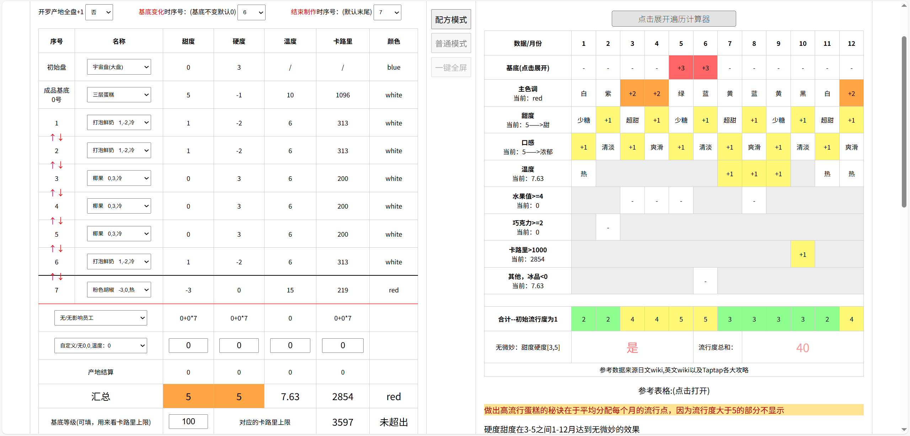Click the 未超出 status text

(394, 422)
